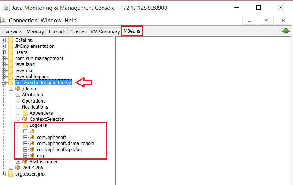This screenshot has width=293, height=185.
Task: Click the green connection status icon
Action: (286, 31)
